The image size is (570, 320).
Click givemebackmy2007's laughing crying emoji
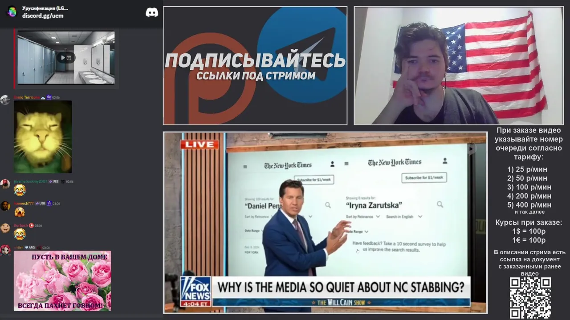[x=20, y=190]
